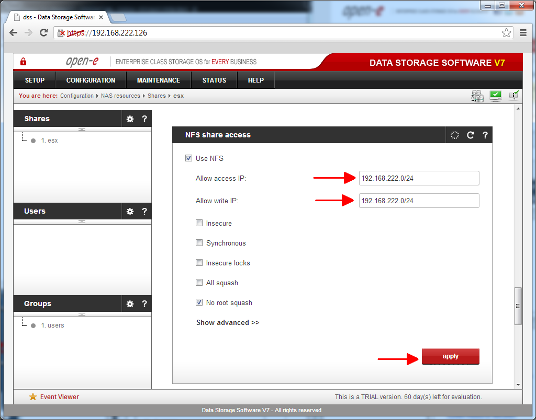Click the open-e logo
Image resolution: width=536 pixels, height=420 pixels.
coord(82,62)
